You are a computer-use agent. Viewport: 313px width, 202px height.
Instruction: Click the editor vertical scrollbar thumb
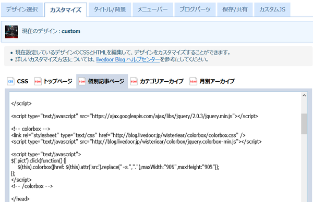[x=304, y=124]
